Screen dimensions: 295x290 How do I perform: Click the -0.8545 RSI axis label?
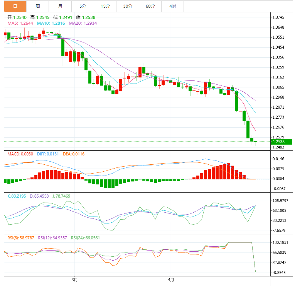(x=279, y=273)
